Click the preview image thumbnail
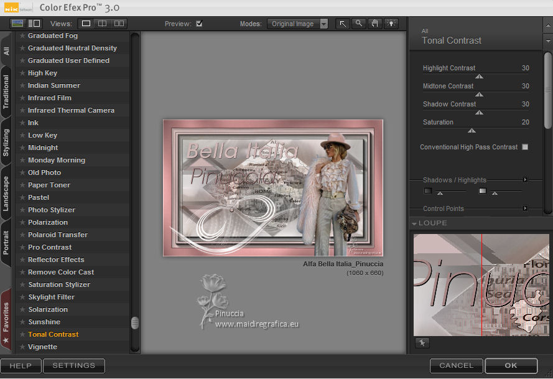553x379 pixels. (273, 188)
